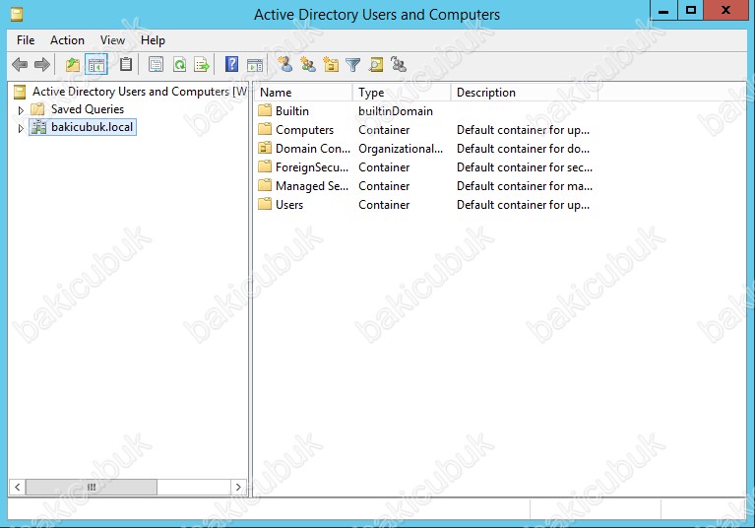Image resolution: width=755 pixels, height=528 pixels.
Task: Click the Computers row description text
Action: click(523, 130)
